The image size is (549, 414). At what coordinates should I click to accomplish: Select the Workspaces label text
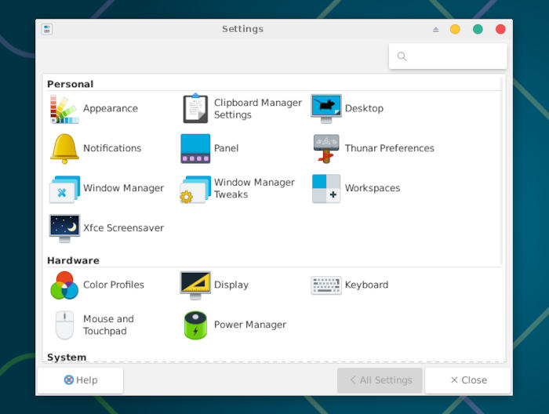click(373, 188)
